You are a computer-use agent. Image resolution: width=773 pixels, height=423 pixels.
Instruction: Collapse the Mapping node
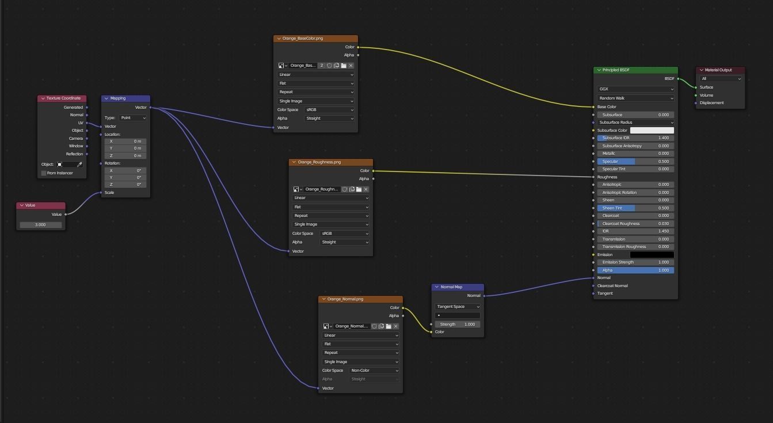coord(106,98)
